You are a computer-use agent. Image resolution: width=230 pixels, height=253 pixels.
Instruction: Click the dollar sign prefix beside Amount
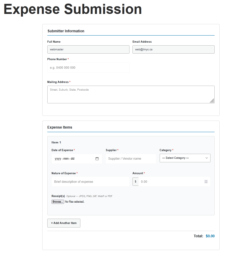coord(135,182)
